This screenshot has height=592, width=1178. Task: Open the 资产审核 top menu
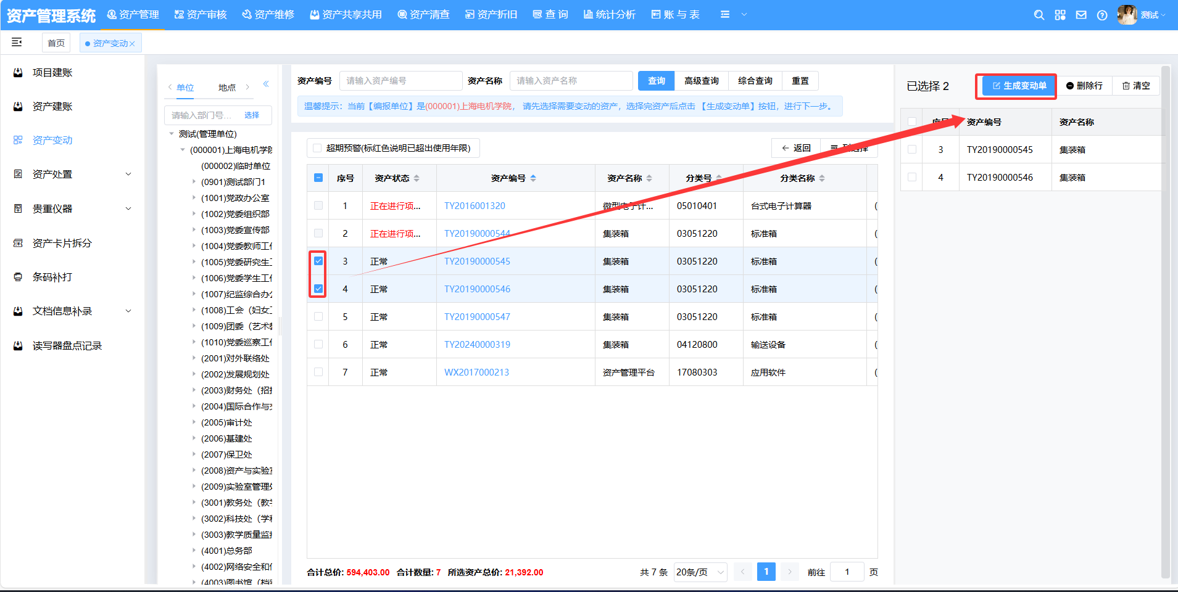point(201,14)
